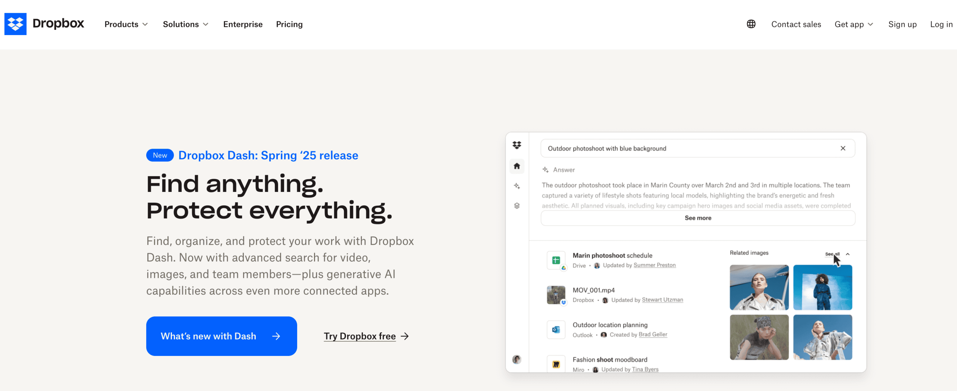Viewport: 957px width, 391px height.
Task: Open person with bandana in grass image
Action: pos(759,337)
